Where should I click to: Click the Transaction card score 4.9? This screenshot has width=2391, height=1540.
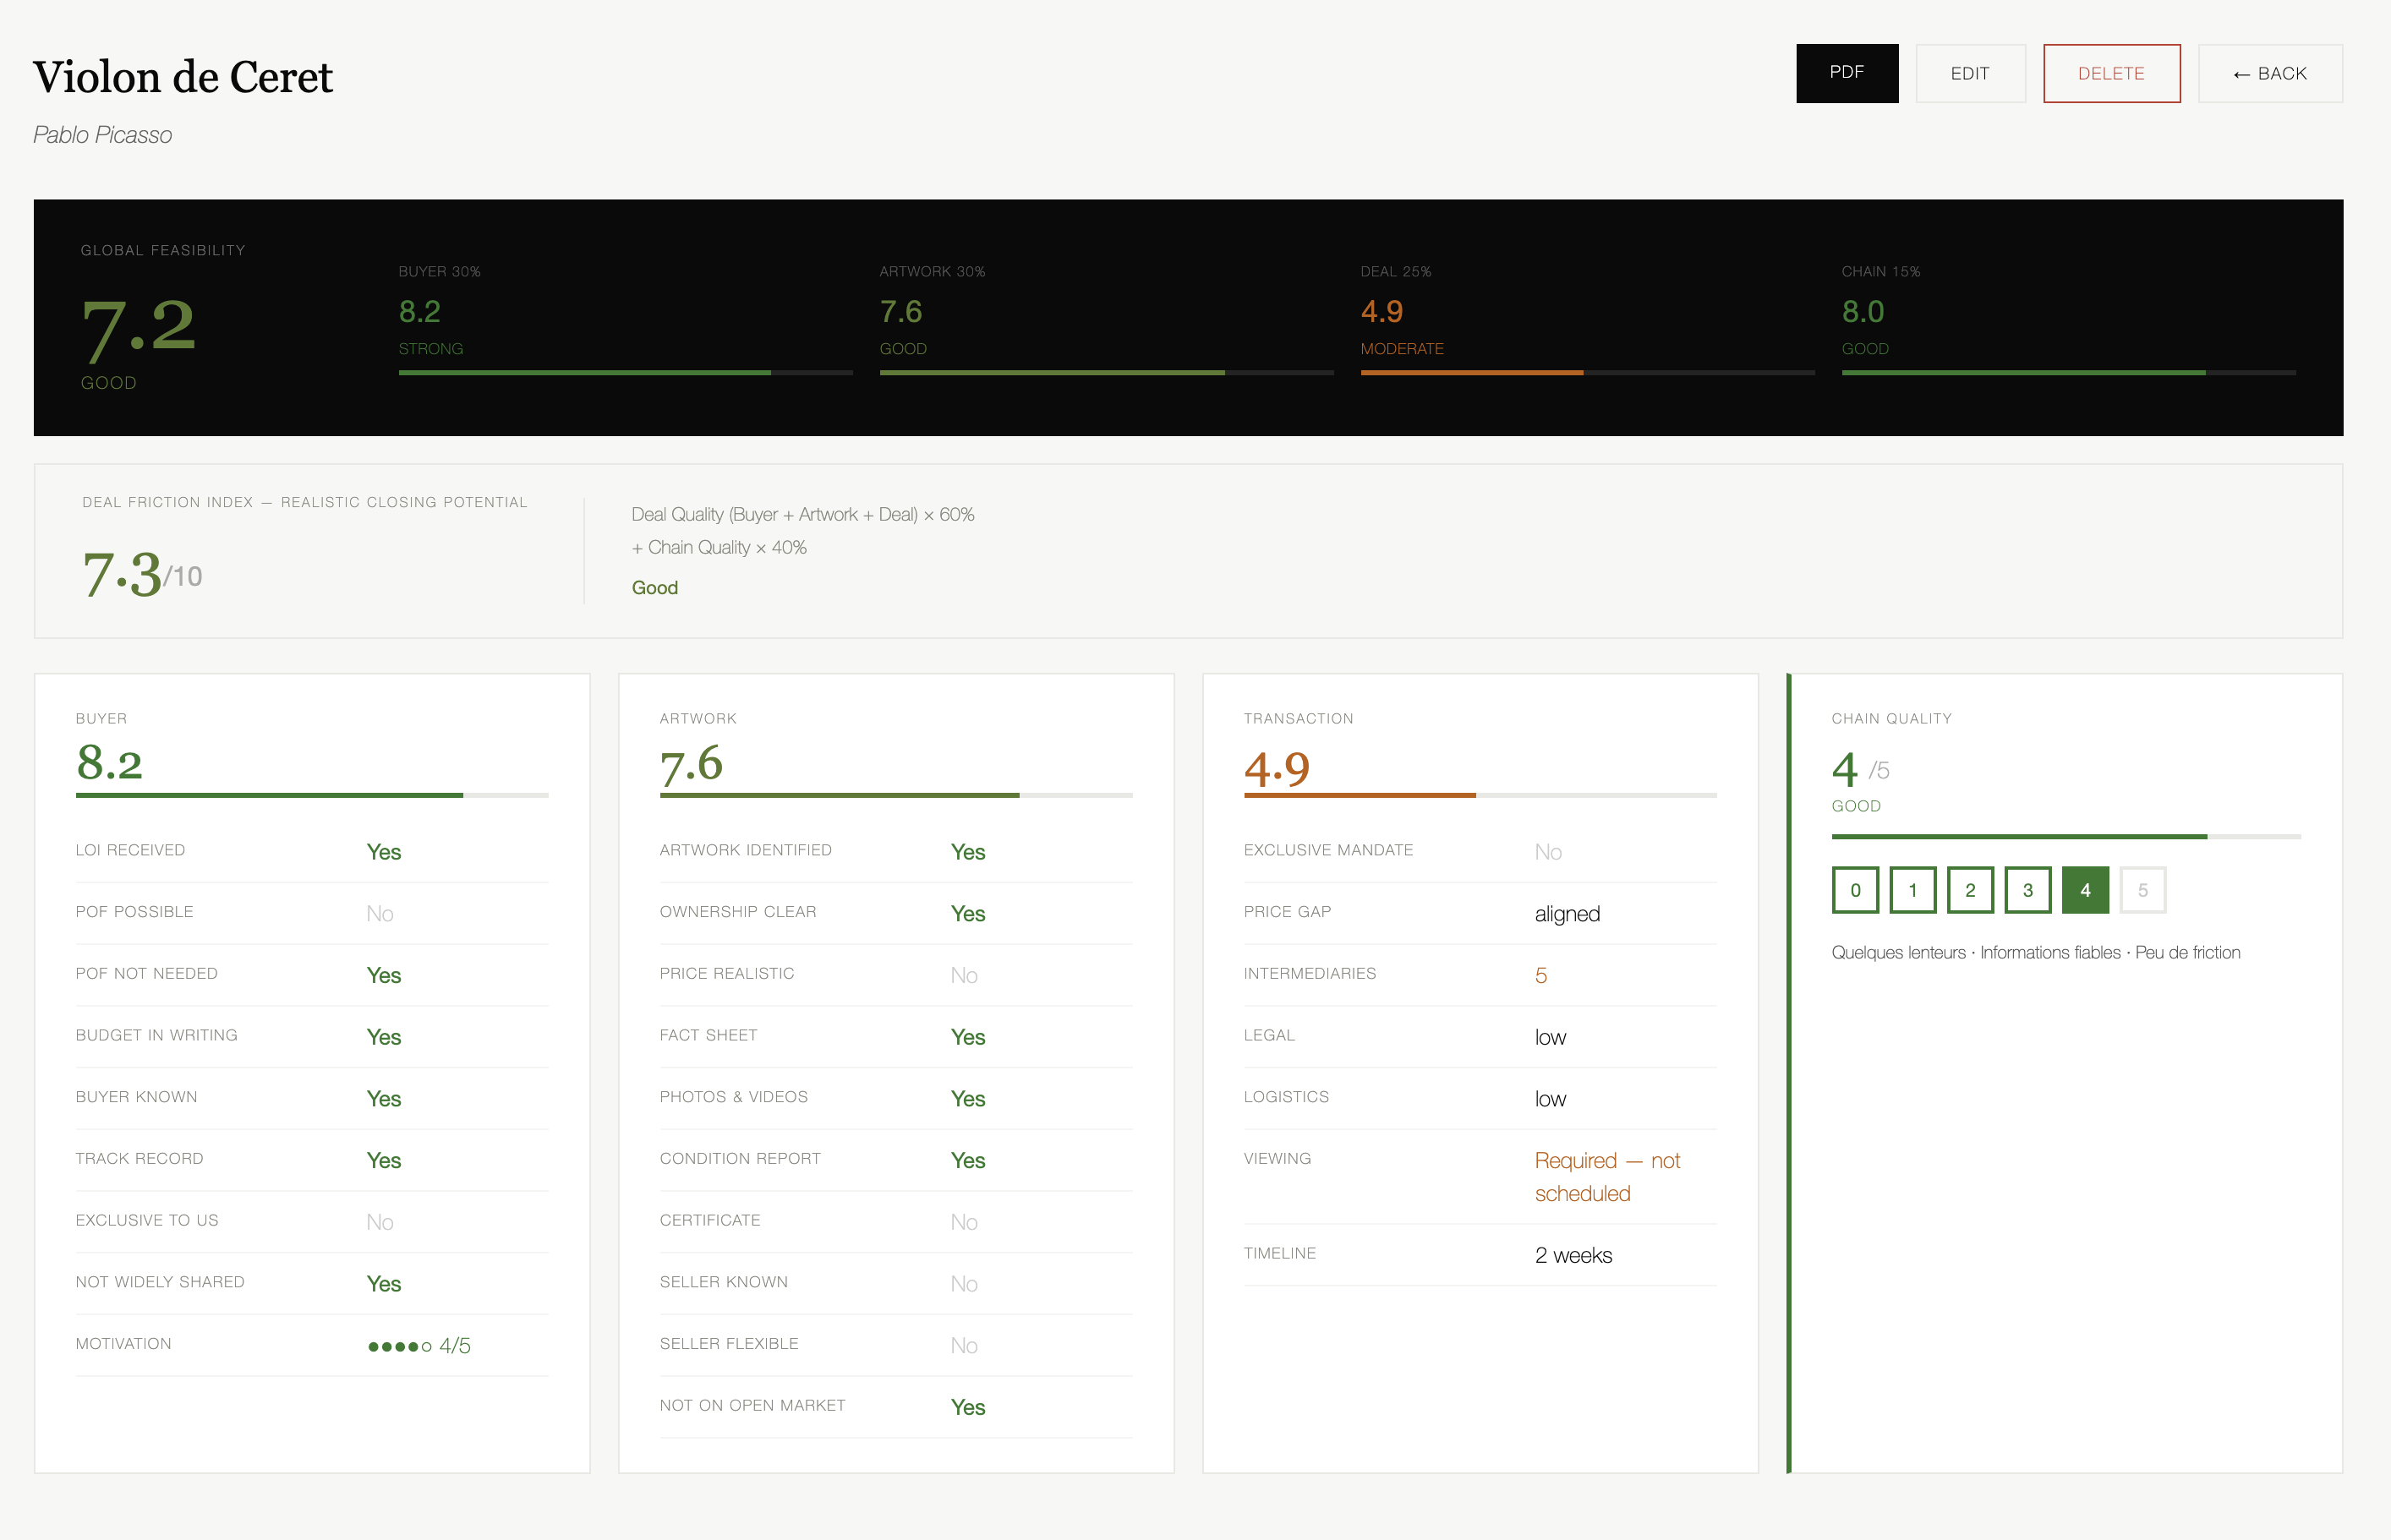coord(1276,768)
